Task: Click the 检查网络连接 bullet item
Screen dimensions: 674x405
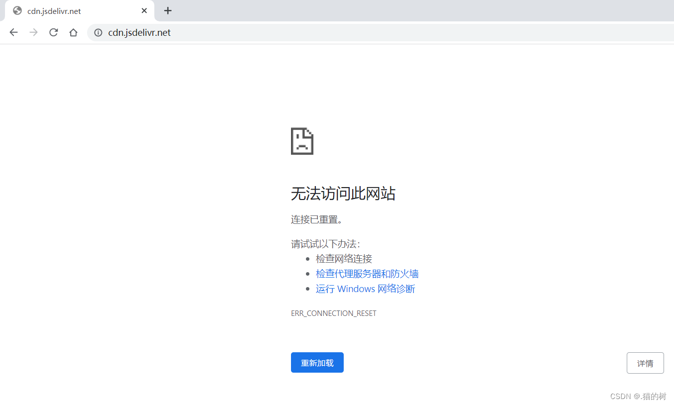Action: pos(344,258)
